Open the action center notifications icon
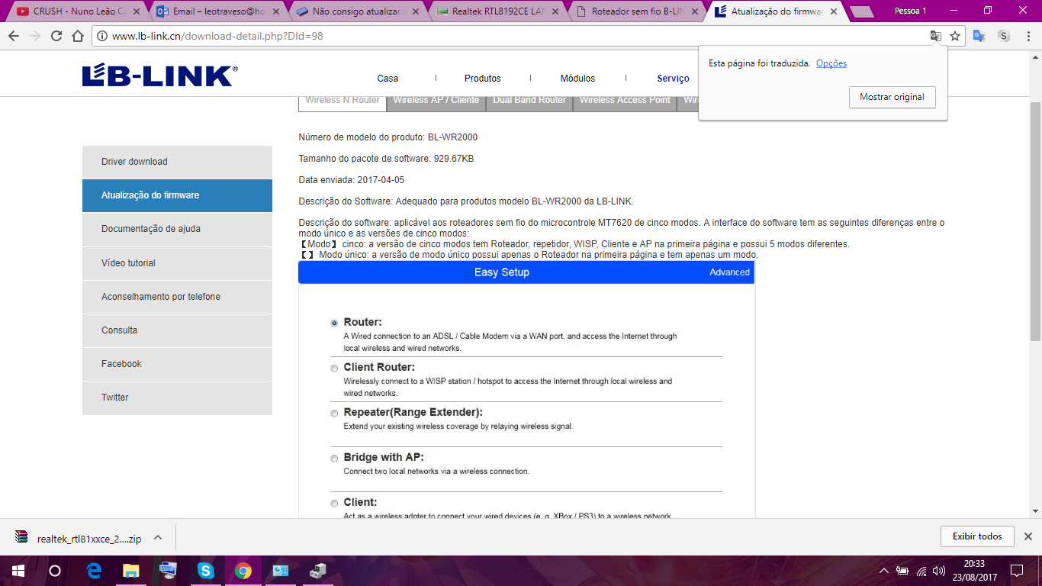 coord(1016,571)
